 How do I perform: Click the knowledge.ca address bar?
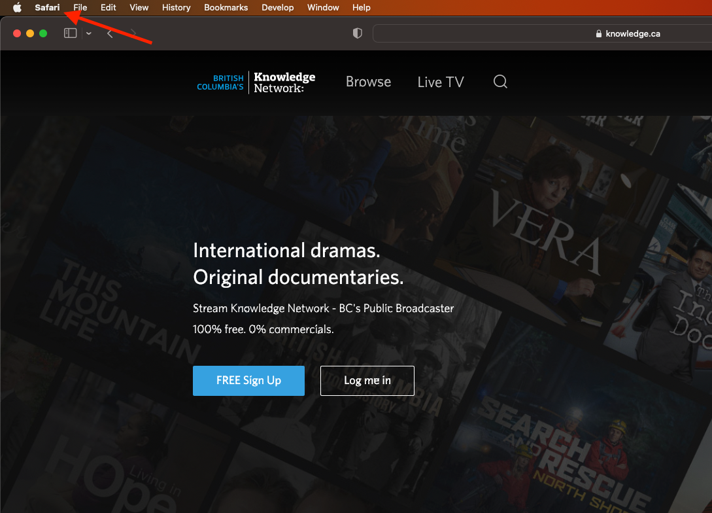point(542,33)
